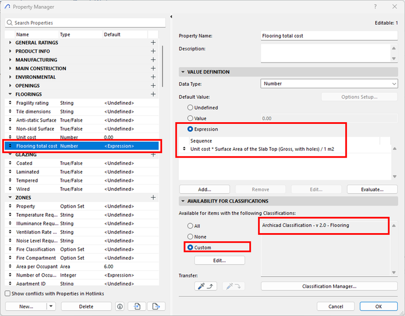Sort by the Default column header
Viewport: 405px width, 316px height.
[125, 34]
